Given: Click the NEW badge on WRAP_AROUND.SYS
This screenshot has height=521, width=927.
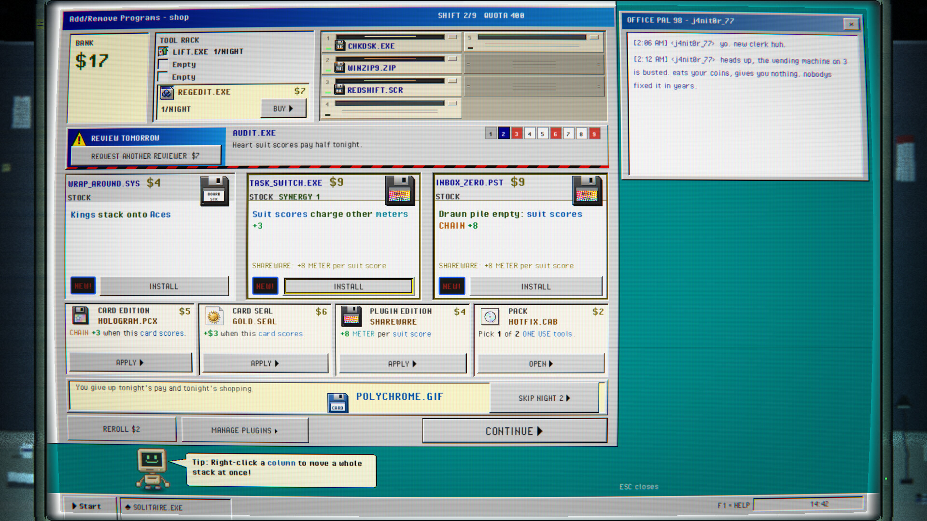Looking at the screenshot, I should point(83,286).
